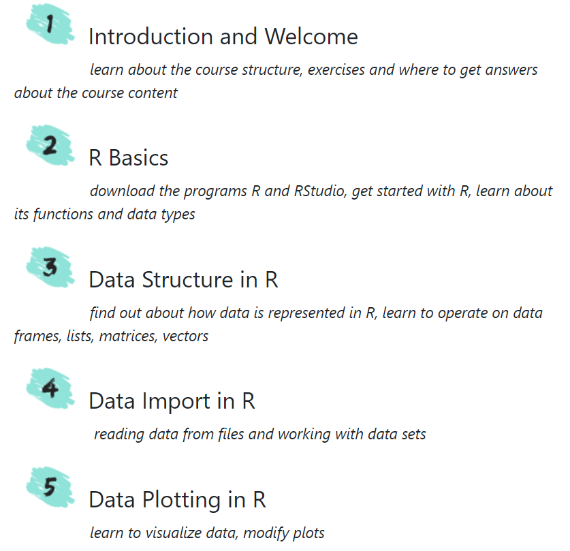Click the line "frames, lists, matrices, vectors"
Image resolution: width=570 pixels, height=551 pixels.
coord(111,336)
